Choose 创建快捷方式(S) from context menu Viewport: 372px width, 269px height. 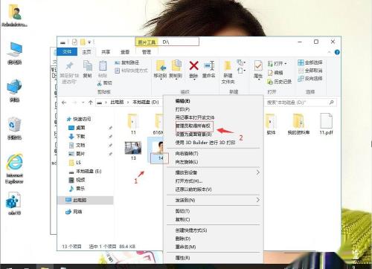[191, 230]
